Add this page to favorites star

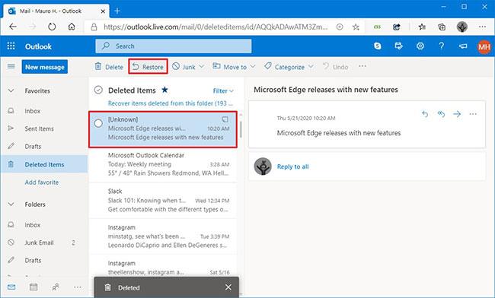[356, 27]
